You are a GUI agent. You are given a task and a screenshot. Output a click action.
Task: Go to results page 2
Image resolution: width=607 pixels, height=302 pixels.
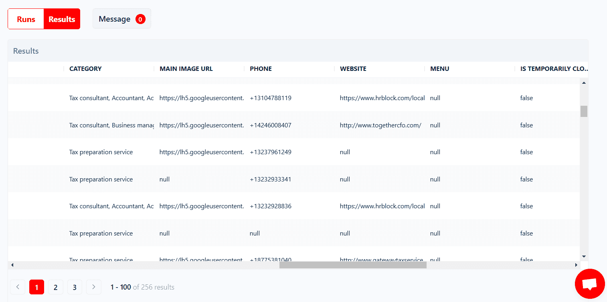[x=56, y=287]
